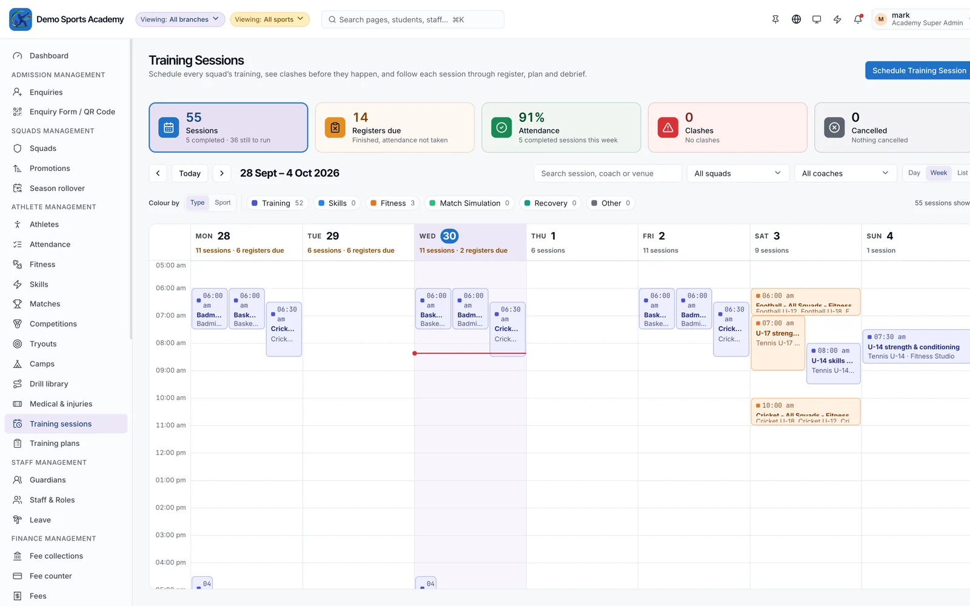Open the Viewing: All sports dropdown
The width and height of the screenshot is (970, 606).
point(270,19)
